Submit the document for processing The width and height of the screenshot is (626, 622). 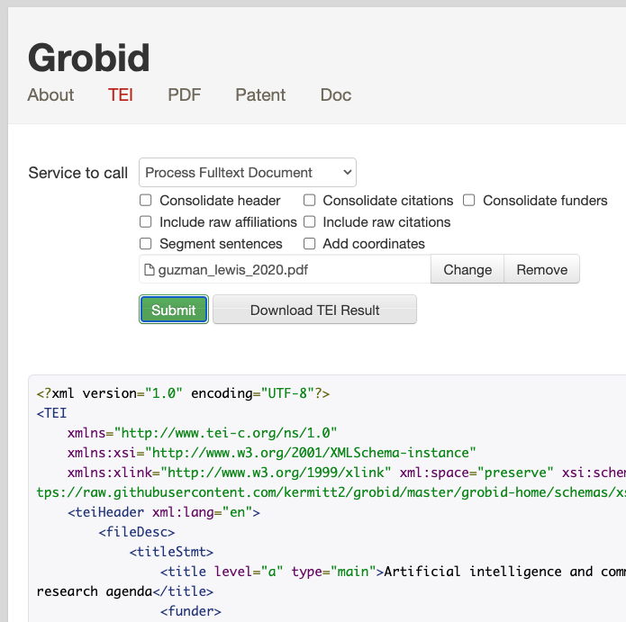tap(174, 310)
